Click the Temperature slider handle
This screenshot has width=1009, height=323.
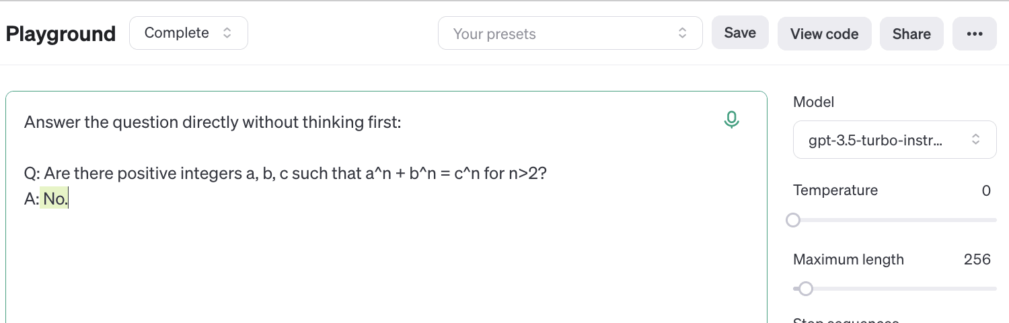[793, 220]
